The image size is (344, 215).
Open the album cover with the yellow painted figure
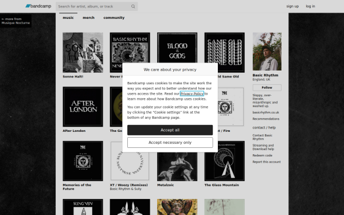click(177, 207)
